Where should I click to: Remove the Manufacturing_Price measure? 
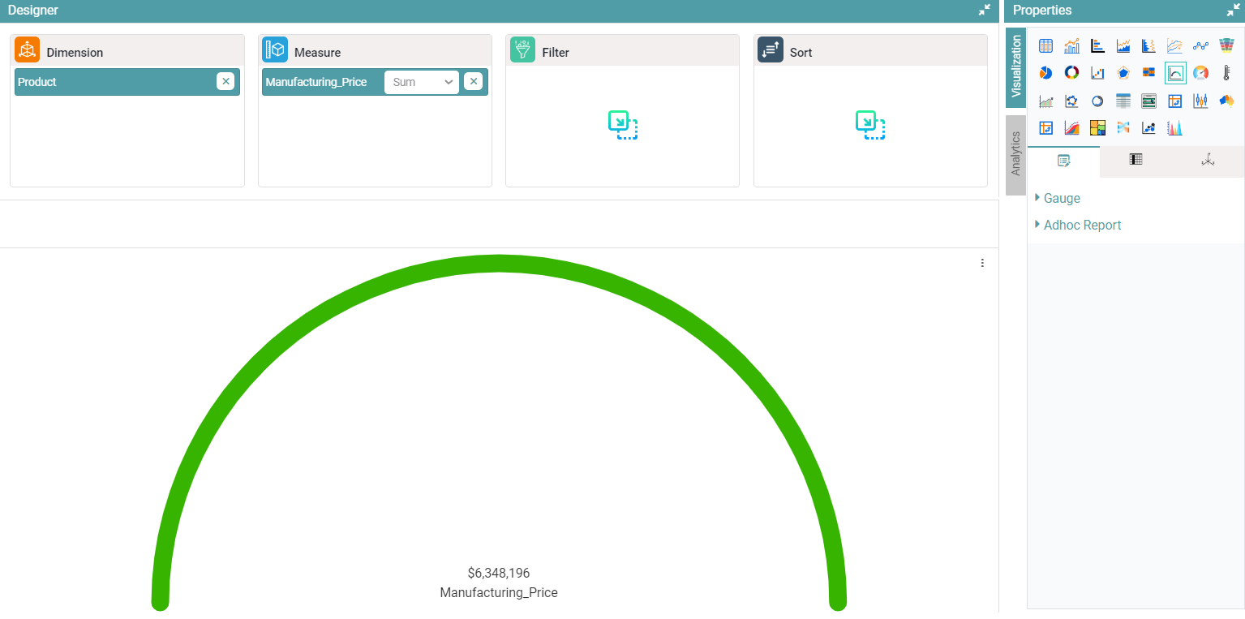(473, 81)
